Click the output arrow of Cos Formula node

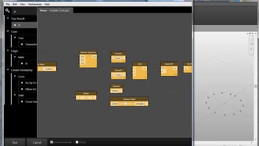tap(124, 75)
